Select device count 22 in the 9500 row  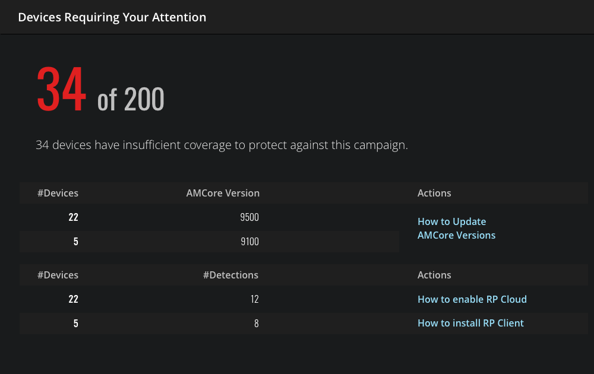[x=73, y=217]
